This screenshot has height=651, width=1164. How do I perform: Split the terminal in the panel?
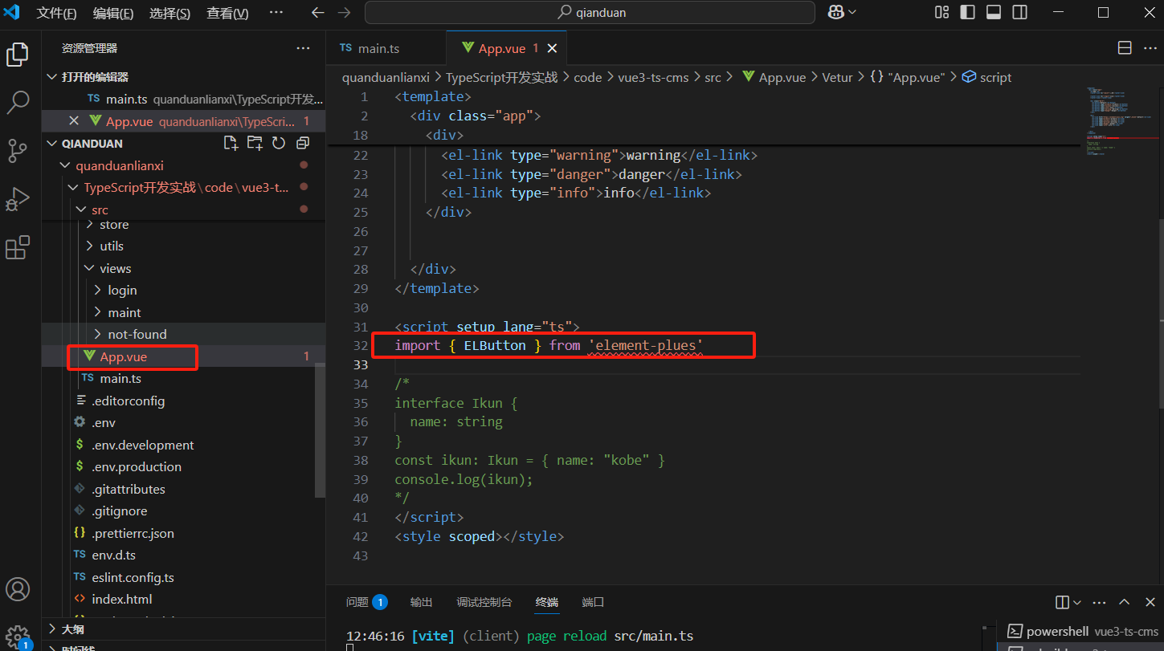(x=1062, y=602)
